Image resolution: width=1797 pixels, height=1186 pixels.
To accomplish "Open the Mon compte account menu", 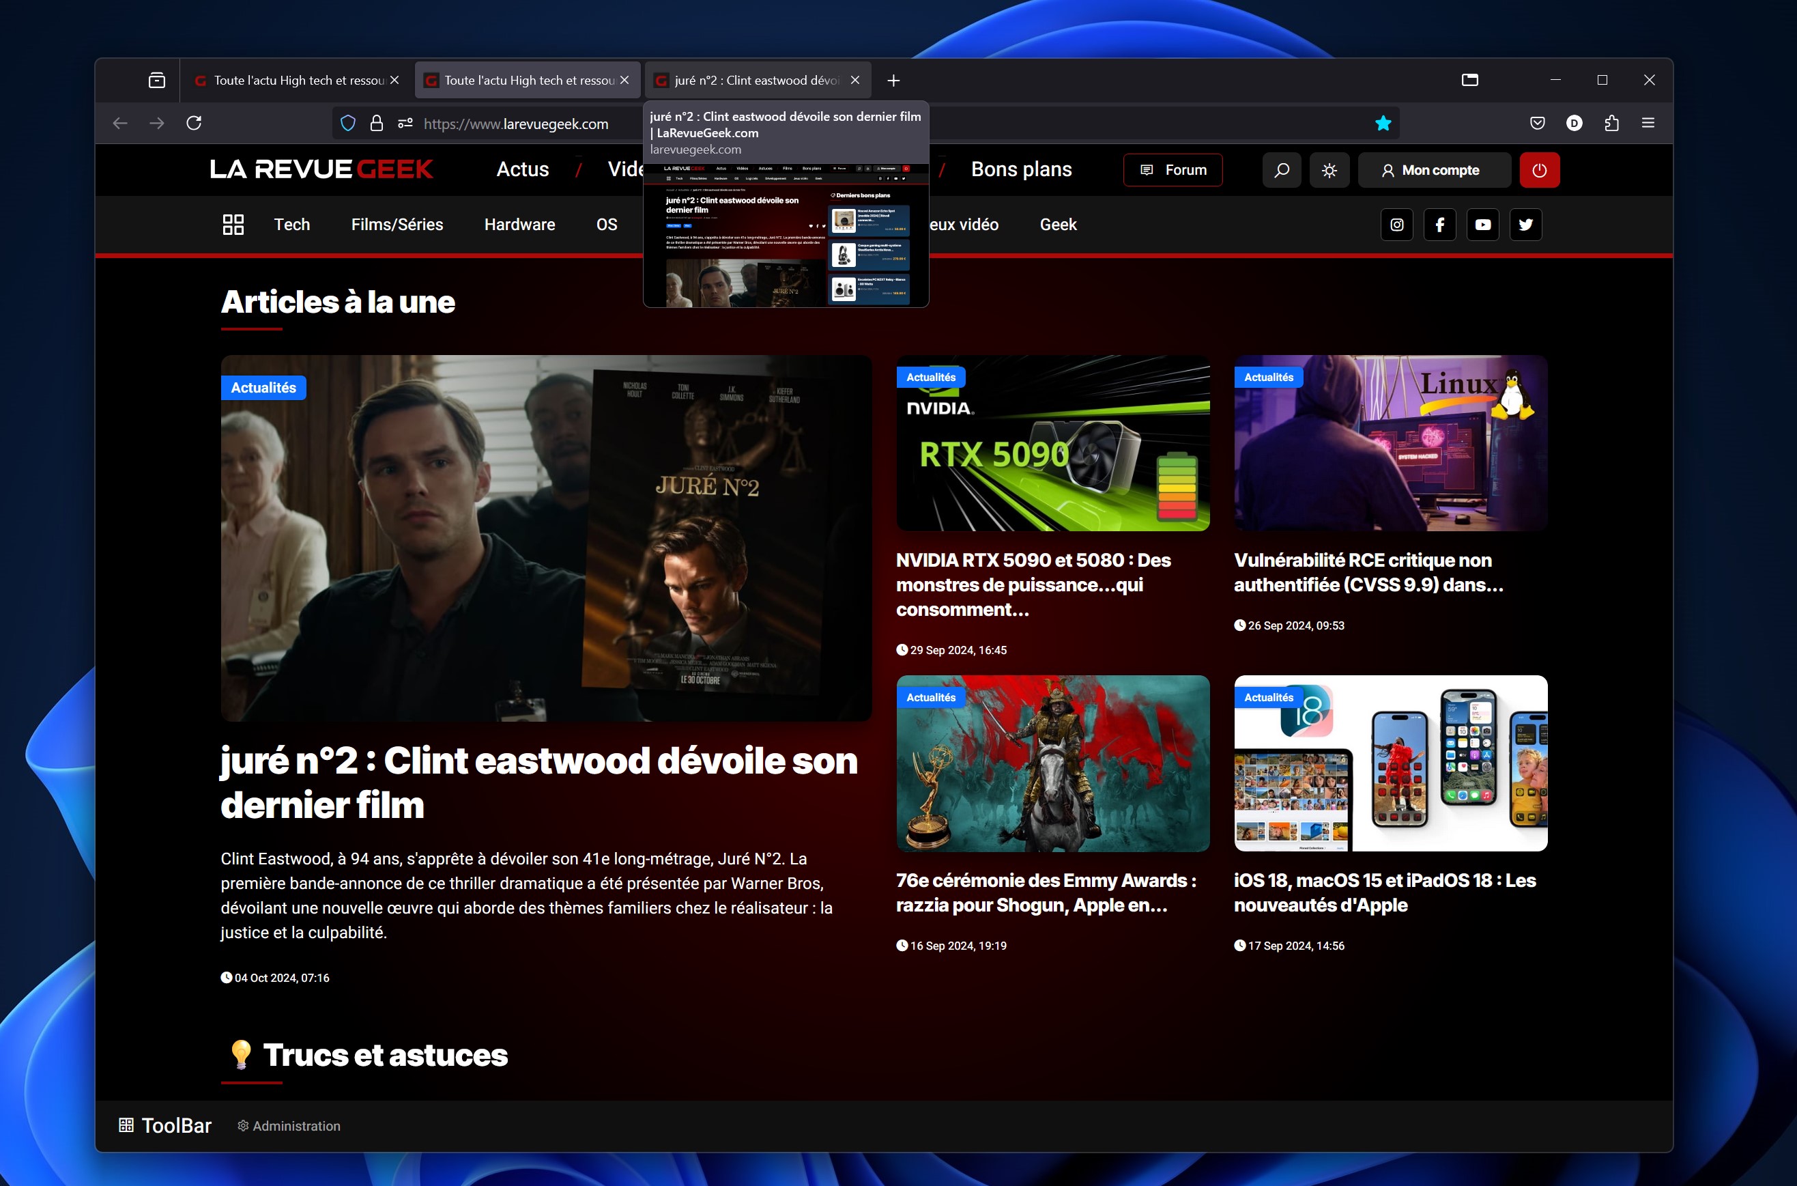I will pos(1433,170).
